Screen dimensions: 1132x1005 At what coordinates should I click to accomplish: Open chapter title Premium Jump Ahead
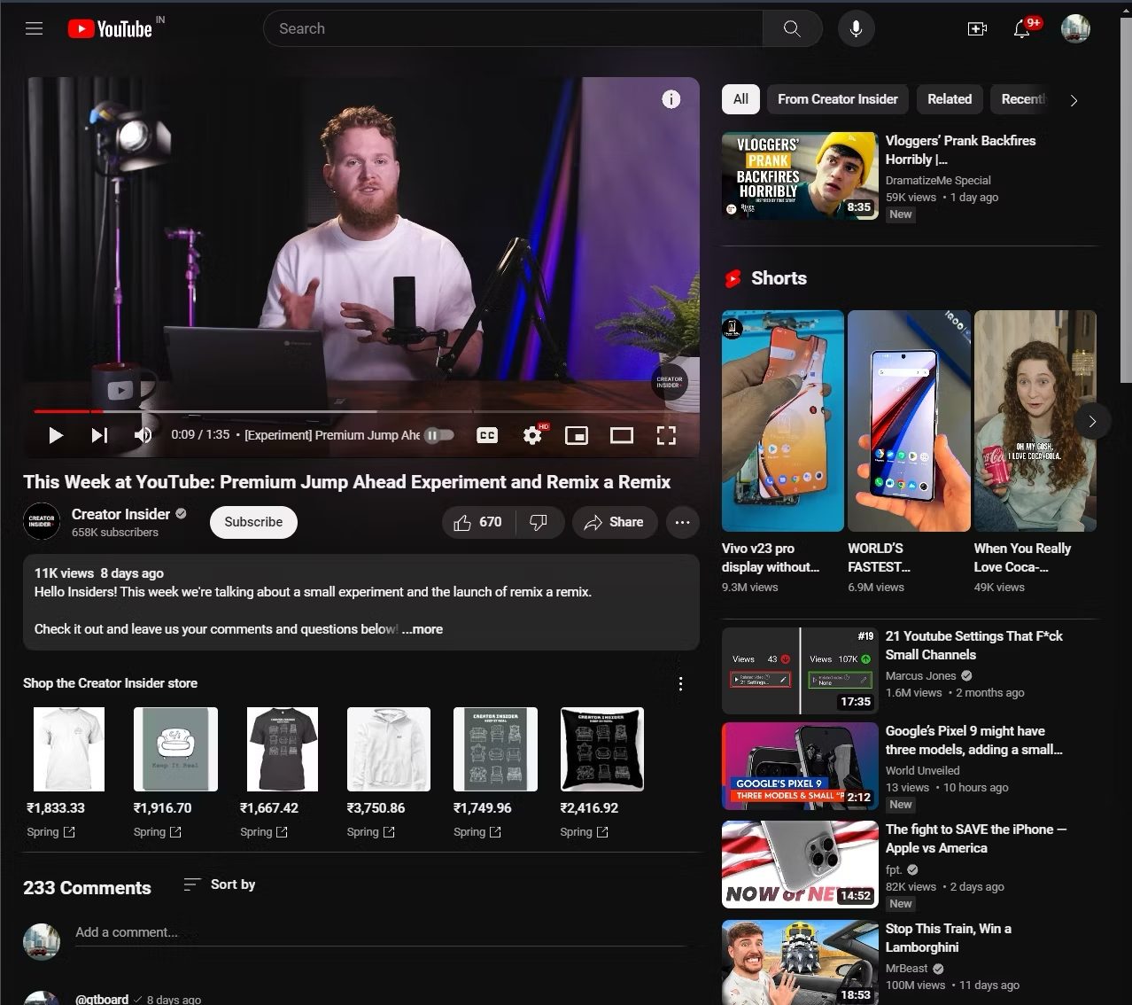tap(332, 435)
